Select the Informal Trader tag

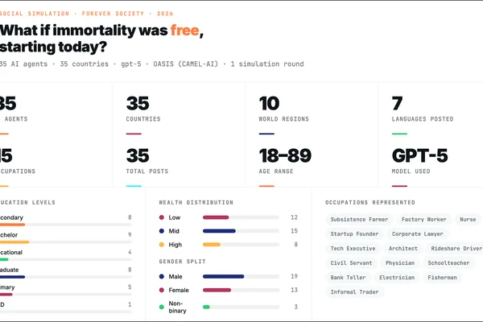[354, 291]
